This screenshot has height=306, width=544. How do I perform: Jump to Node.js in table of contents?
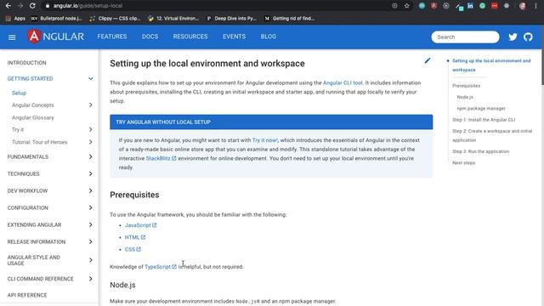[x=465, y=97]
